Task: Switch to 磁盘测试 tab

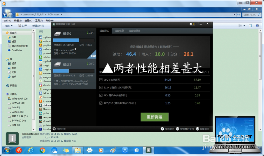Action: (104, 31)
